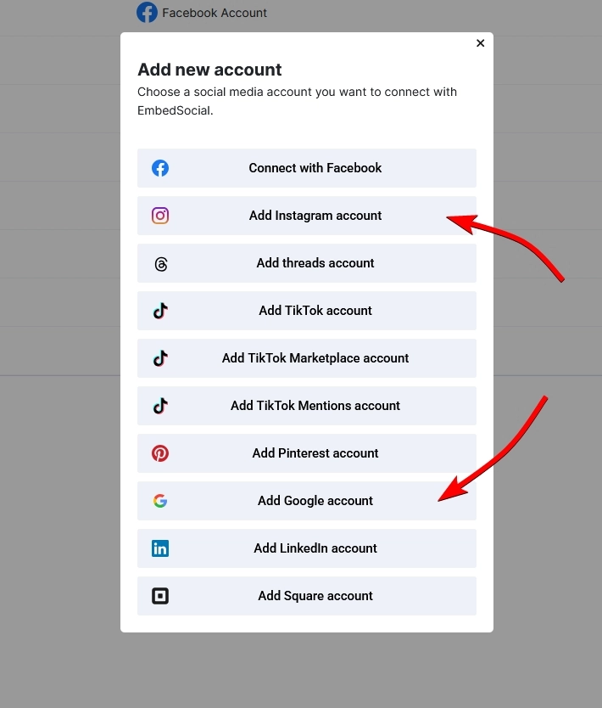Viewport: 602px width, 708px height.
Task: Add a Pinterest account
Action: [x=315, y=453]
